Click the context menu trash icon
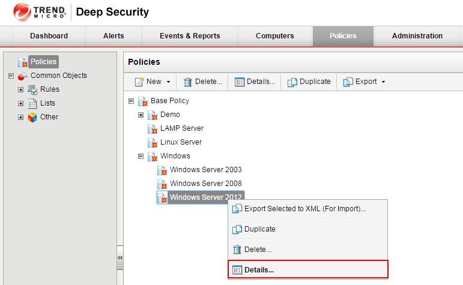Screen dimensions: 463x285 [237, 250]
